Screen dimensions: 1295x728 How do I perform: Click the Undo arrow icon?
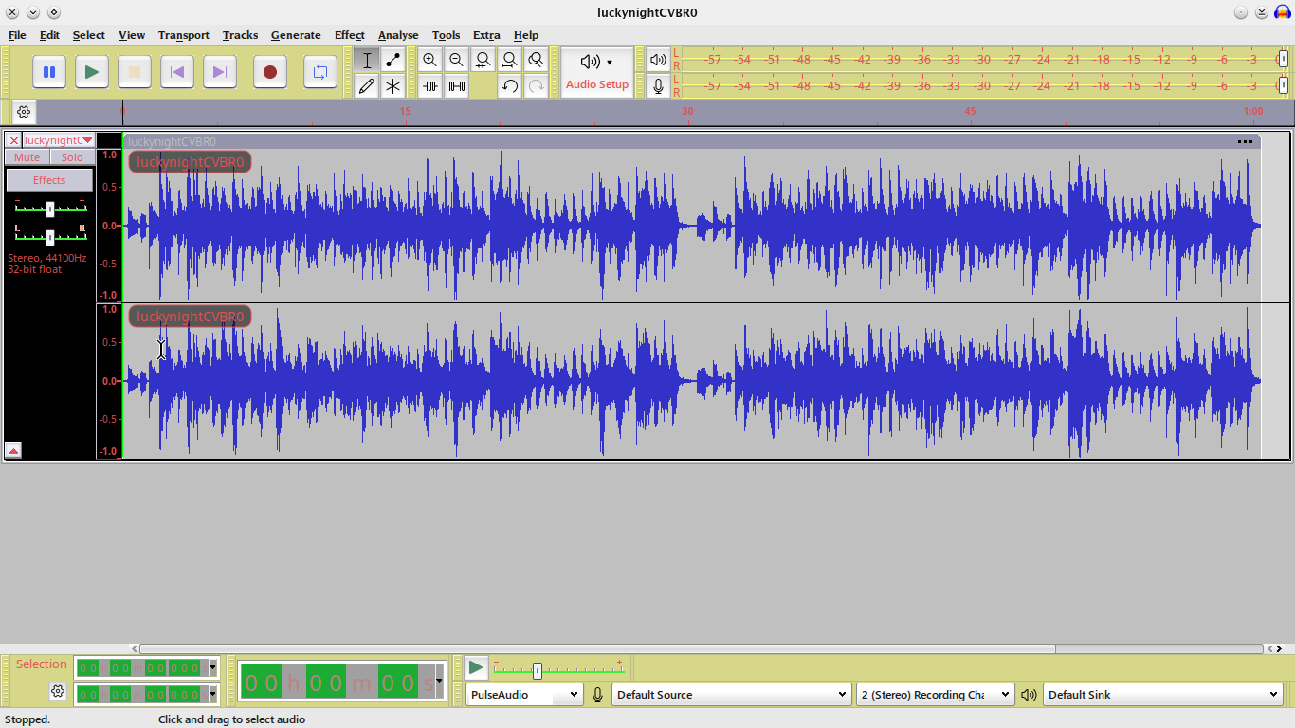[510, 86]
